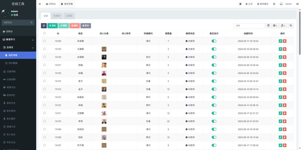This screenshot has height=150, width=301.
Task: Turn off the 是否显示 switch for 孟子
Action: coord(214,89)
